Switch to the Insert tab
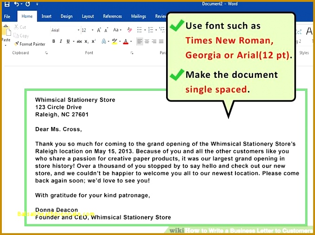This screenshot has width=315, height=235. (47, 16)
